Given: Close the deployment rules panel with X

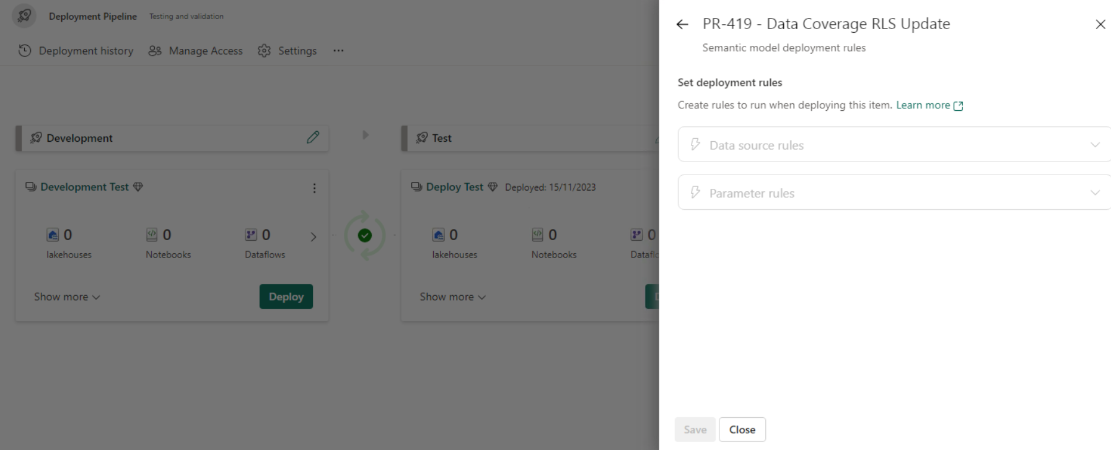Looking at the screenshot, I should click(x=1100, y=24).
